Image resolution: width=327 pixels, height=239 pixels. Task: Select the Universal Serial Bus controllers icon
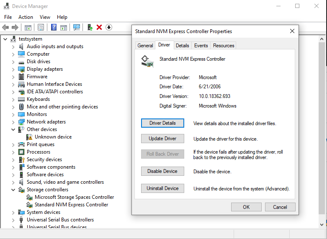pyautogui.click(x=21, y=220)
